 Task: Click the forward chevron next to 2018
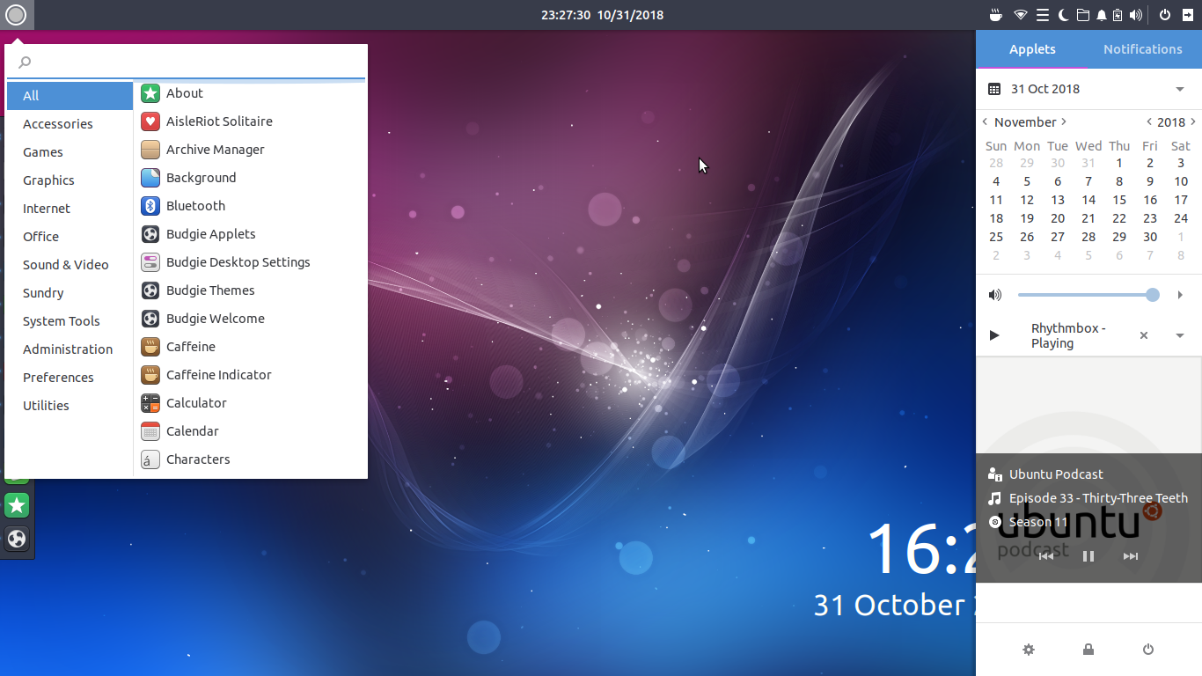point(1193,121)
